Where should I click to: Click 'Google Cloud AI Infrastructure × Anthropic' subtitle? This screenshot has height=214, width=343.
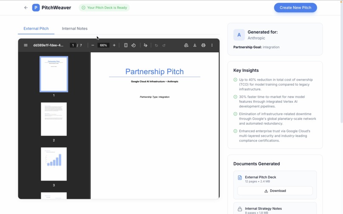154,82
